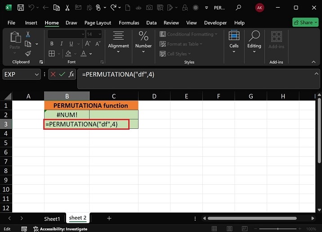
Task: Collapse the ribbon with the chevron
Action: coord(313,62)
